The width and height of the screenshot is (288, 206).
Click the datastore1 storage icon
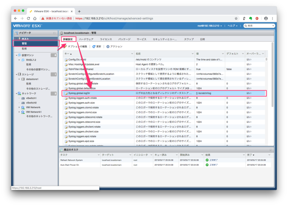[23, 79]
